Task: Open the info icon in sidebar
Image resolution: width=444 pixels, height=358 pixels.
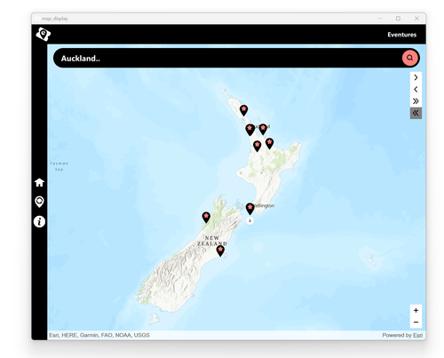Action: coord(39,221)
